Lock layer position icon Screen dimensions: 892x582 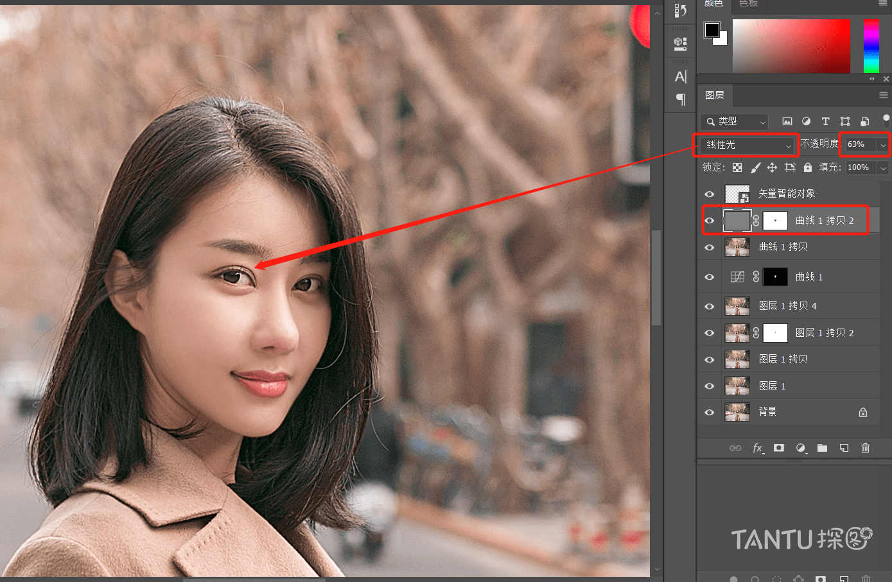[x=772, y=167]
